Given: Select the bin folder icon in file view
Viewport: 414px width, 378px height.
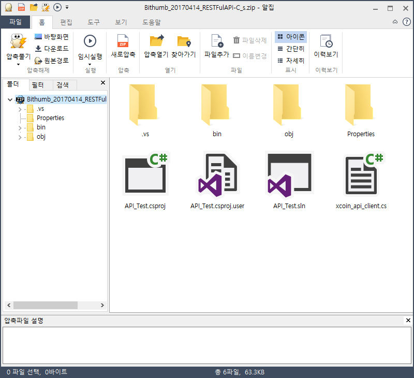Looking at the screenshot, I should (217, 105).
